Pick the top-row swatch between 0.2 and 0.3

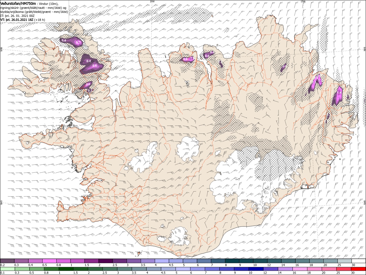[7, 261]
